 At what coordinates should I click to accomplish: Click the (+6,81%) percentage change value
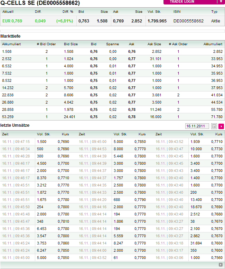click(65, 21)
